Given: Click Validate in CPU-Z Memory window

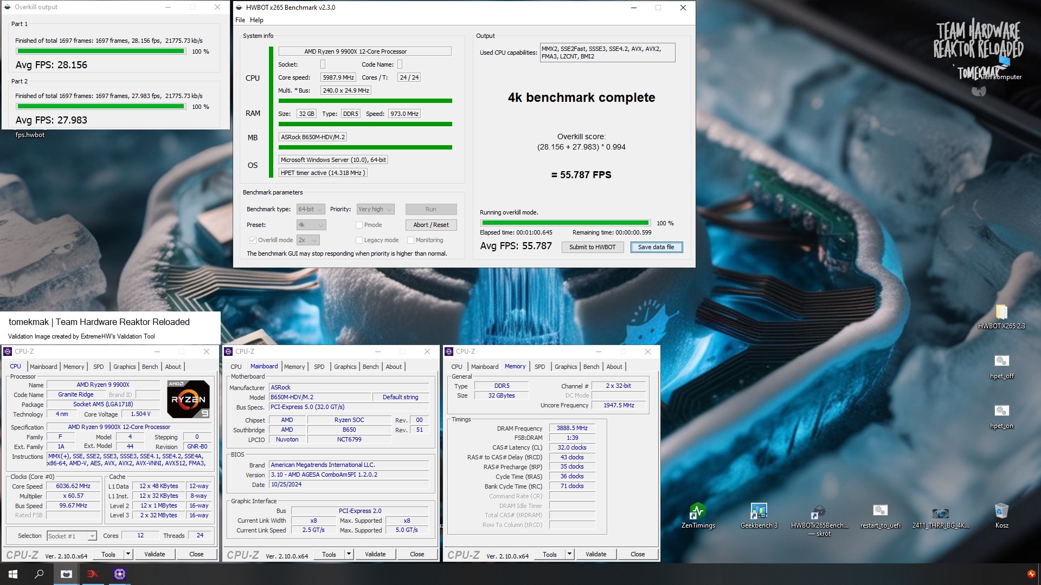Looking at the screenshot, I should pyautogui.click(x=596, y=554).
